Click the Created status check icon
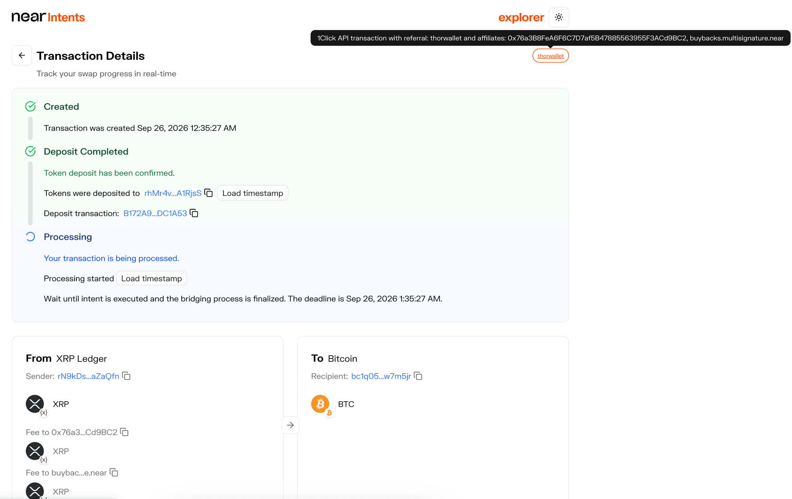This screenshot has height=499, width=792. click(30, 106)
